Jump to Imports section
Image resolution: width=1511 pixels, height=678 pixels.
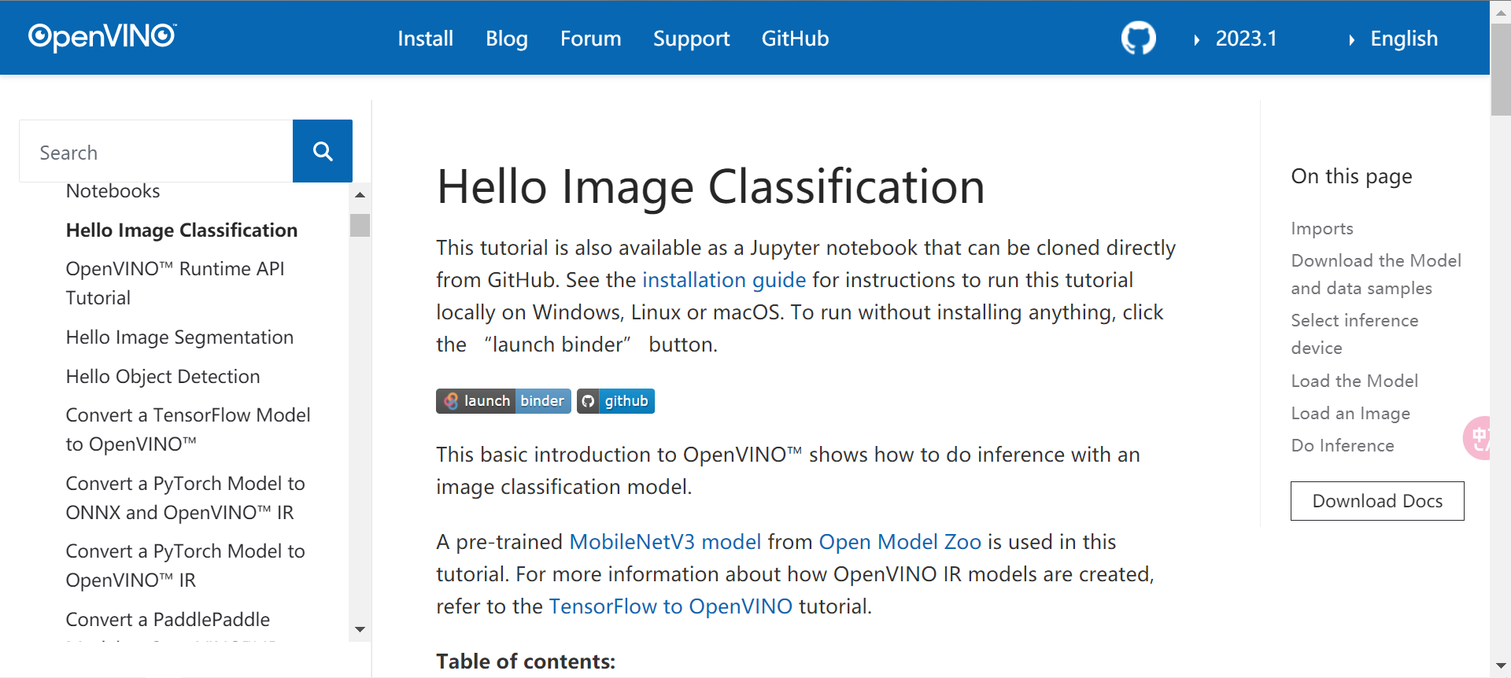(x=1322, y=229)
